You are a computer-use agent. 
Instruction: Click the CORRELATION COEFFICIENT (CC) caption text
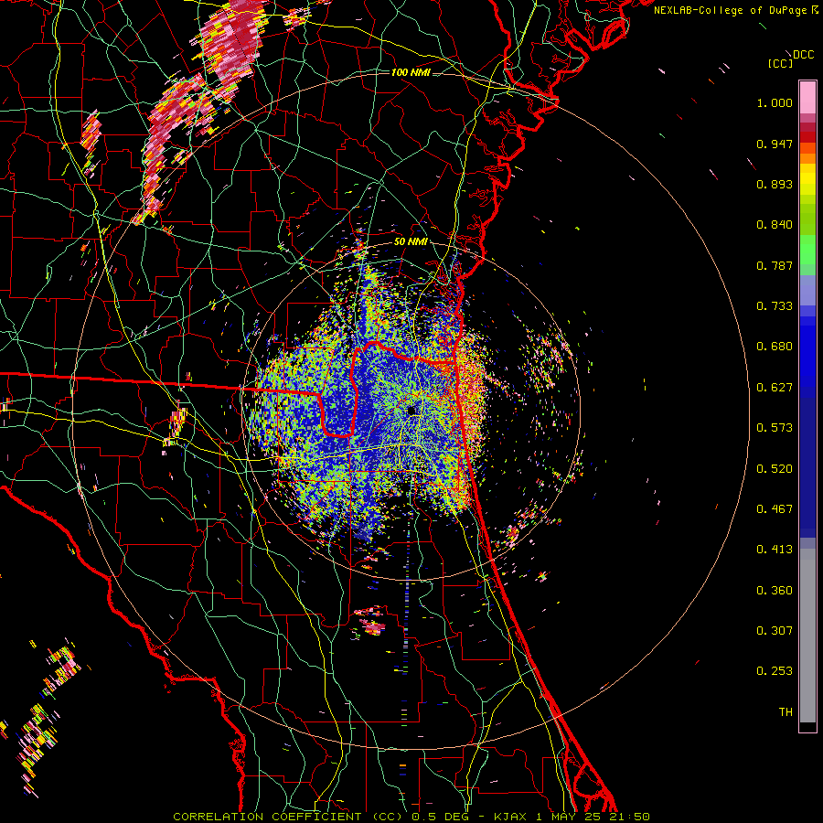tap(289, 817)
